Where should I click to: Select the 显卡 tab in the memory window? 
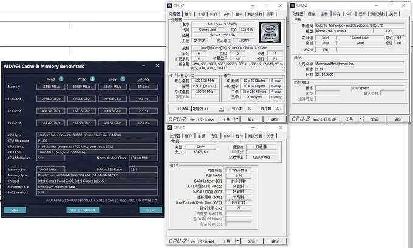click(238, 136)
